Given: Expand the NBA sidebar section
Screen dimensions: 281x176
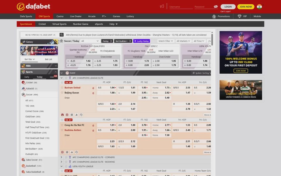Looking at the screenshot, I should [39, 66].
